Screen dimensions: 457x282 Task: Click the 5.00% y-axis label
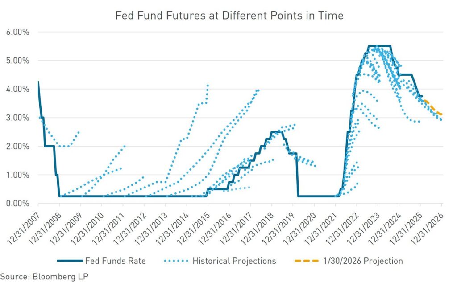(17, 61)
